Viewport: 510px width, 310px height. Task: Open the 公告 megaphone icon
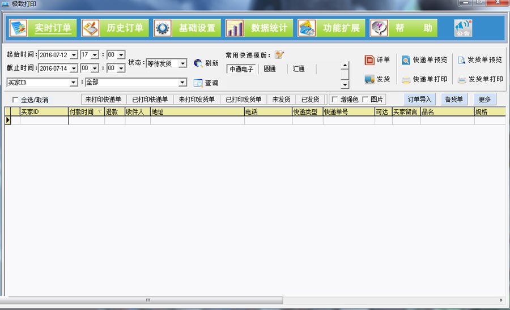coord(463,28)
